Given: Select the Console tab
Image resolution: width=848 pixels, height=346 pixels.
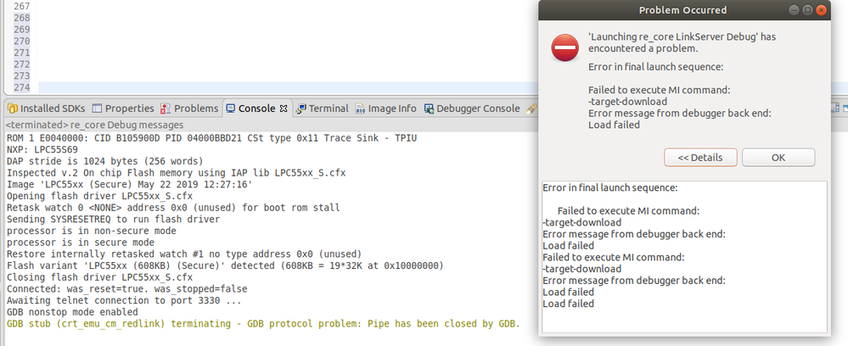Looking at the screenshot, I should tap(256, 109).
